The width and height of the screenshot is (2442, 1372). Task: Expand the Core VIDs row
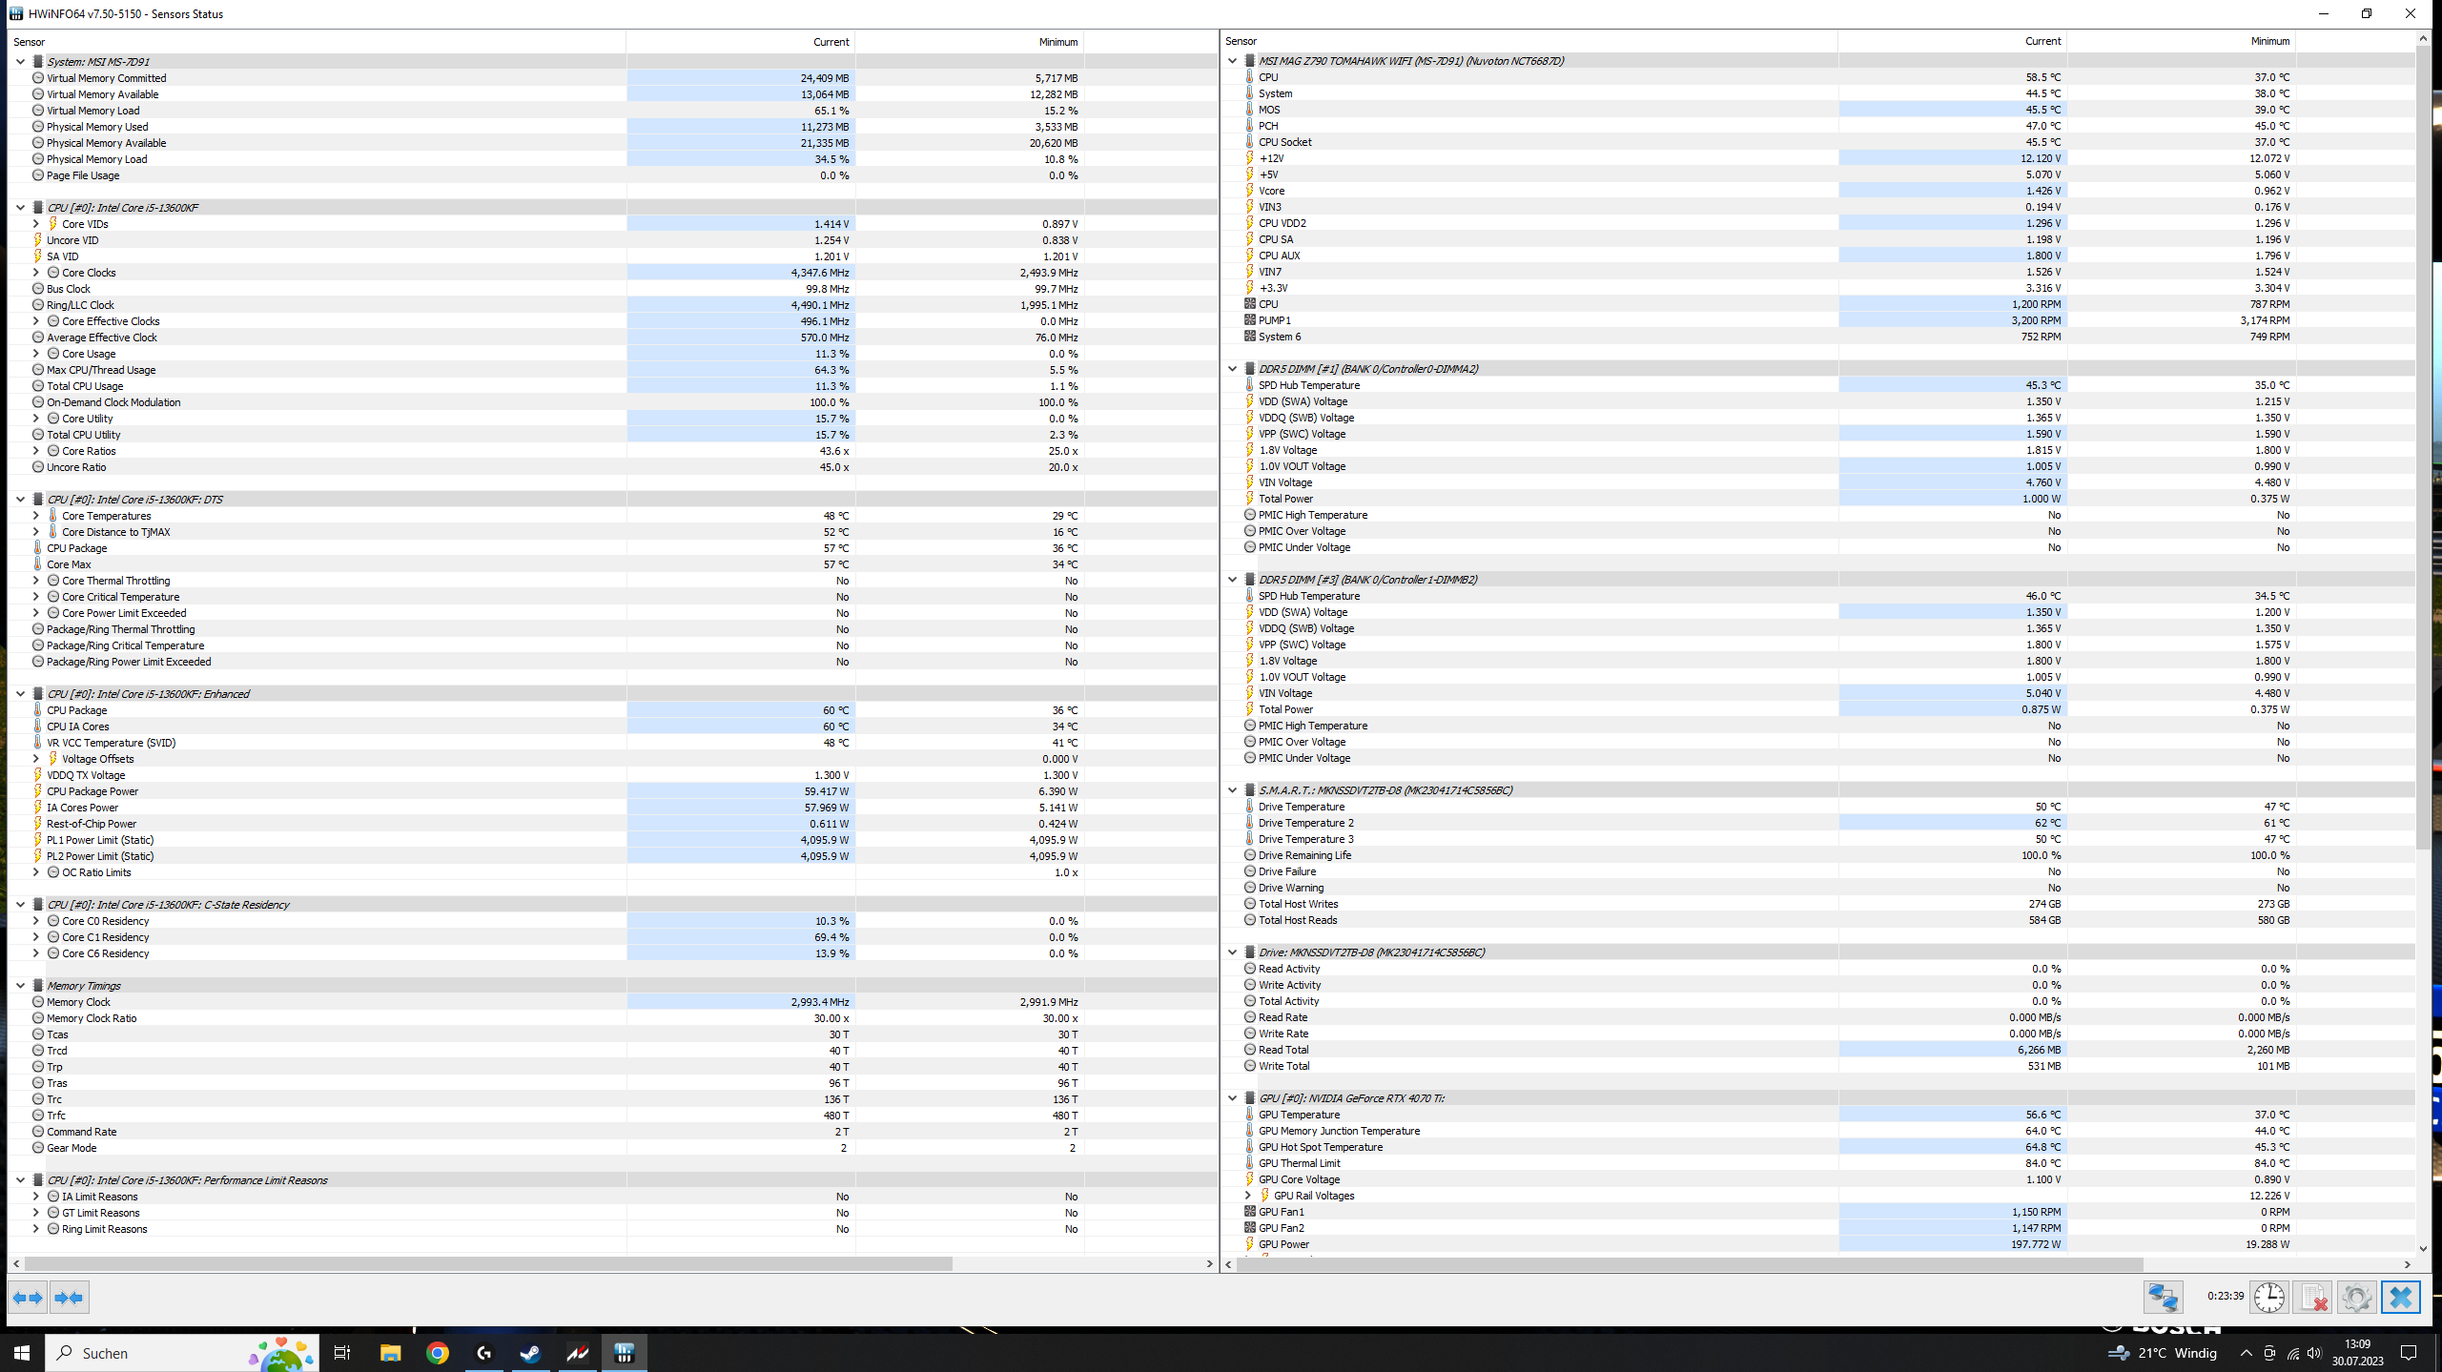click(x=36, y=224)
